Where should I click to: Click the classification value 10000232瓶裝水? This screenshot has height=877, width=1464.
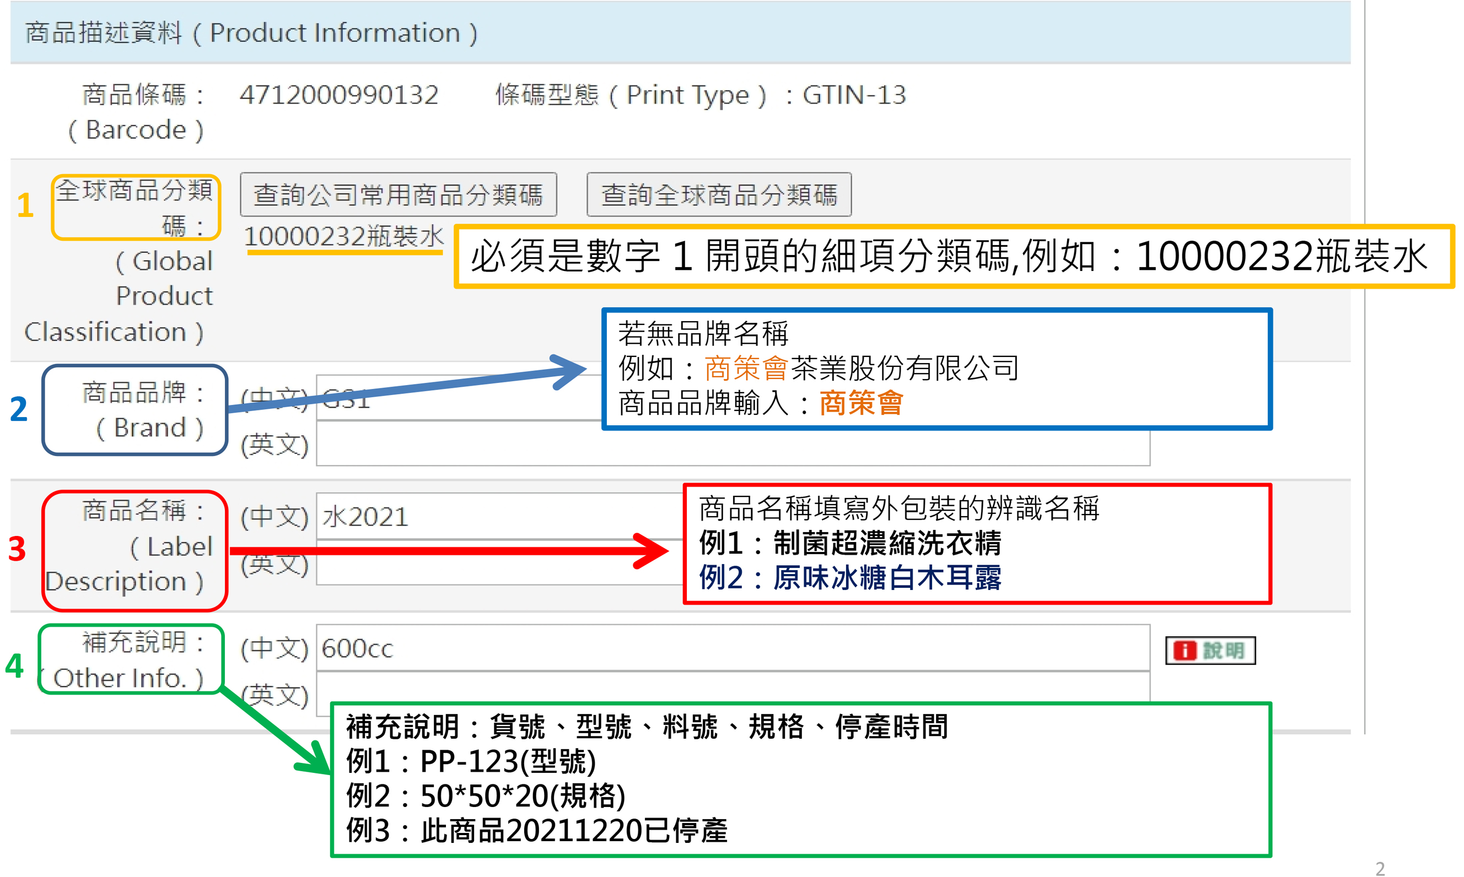(x=343, y=236)
